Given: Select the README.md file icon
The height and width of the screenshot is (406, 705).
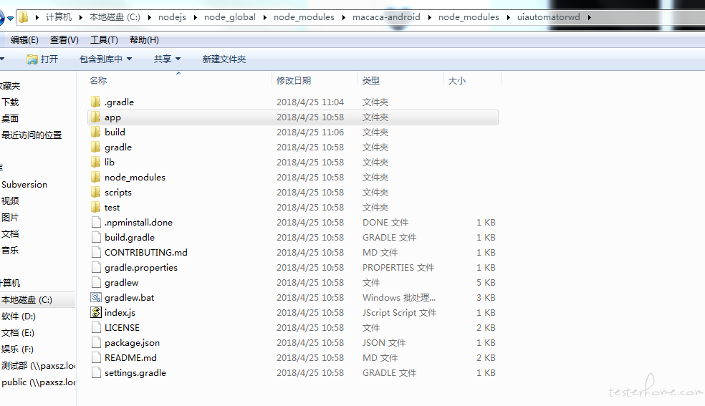Looking at the screenshot, I should pos(96,357).
